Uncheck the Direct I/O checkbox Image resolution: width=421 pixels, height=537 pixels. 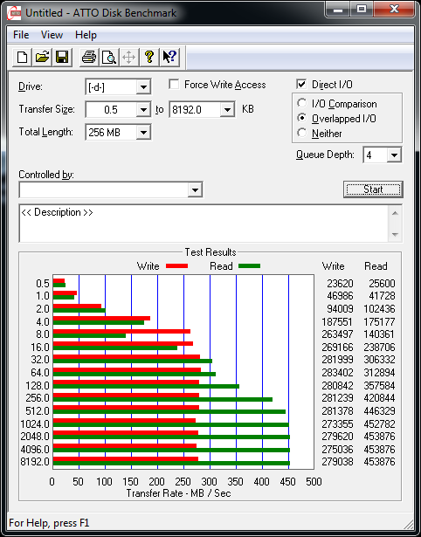pyautogui.click(x=301, y=84)
